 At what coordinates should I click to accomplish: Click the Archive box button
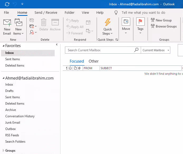pyautogui.click(x=55, y=25)
